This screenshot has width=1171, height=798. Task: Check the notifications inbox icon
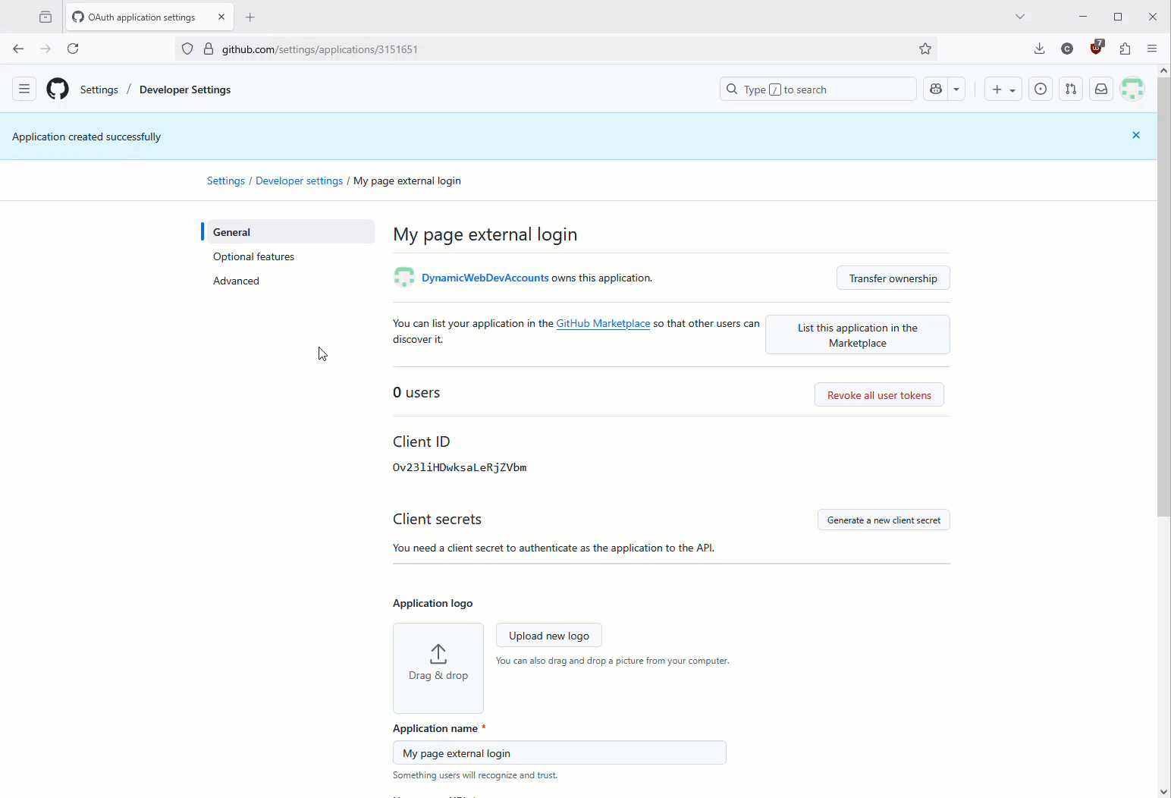(1100, 89)
